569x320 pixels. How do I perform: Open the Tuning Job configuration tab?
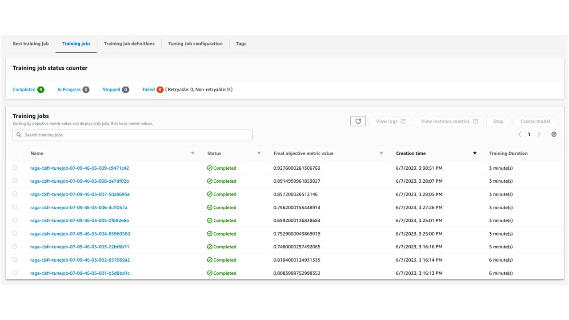195,44
